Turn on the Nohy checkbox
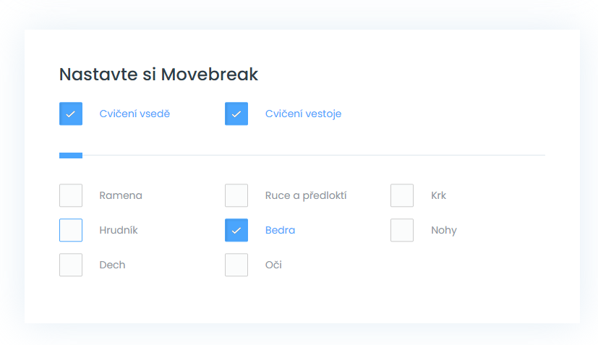This screenshot has height=345, width=598. 402,230
